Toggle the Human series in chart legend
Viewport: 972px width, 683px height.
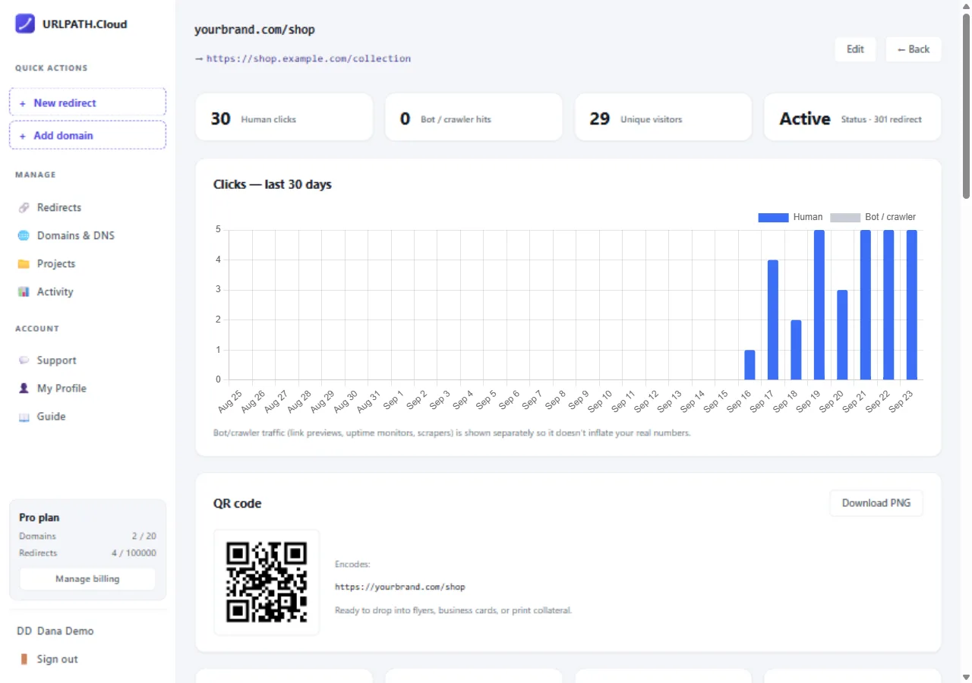coord(790,217)
